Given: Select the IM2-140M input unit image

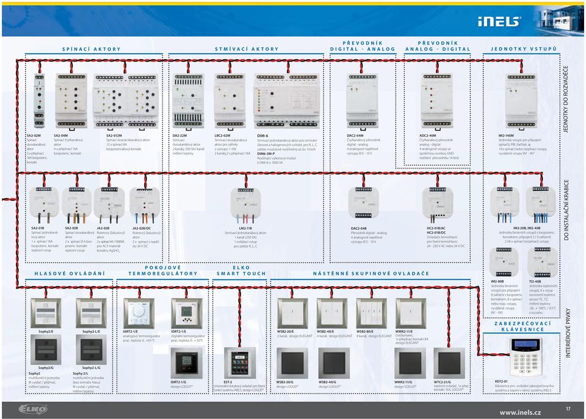Looking at the screenshot, I should pyautogui.click(x=521, y=101).
